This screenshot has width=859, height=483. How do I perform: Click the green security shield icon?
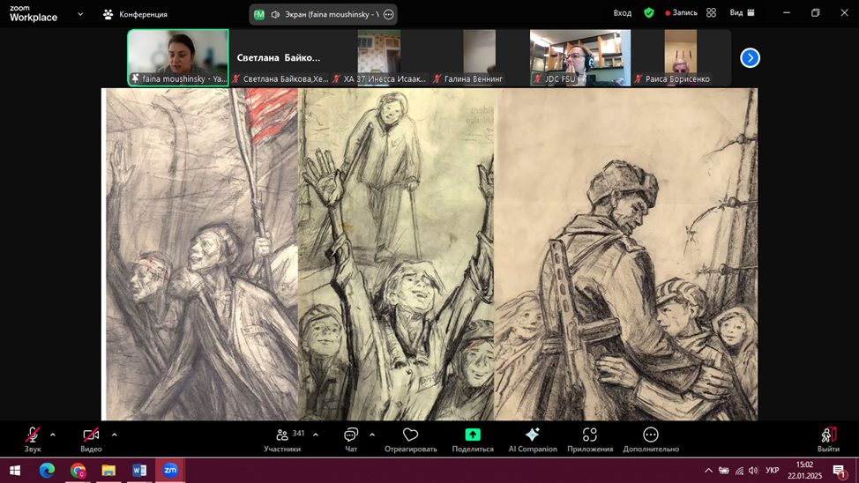649,13
